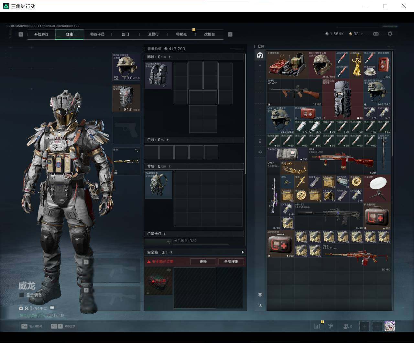Viewport: 414px width, 343px height.
Task: Toggle the 显示装备 checkbox
Action: pyautogui.click(x=22, y=295)
